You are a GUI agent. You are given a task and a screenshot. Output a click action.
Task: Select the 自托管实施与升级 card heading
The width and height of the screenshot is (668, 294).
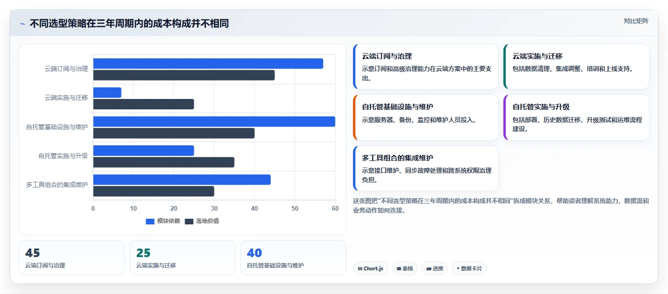click(x=541, y=107)
